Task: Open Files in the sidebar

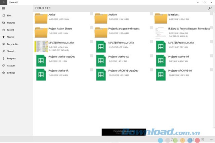Action: click(x=16, y=15)
